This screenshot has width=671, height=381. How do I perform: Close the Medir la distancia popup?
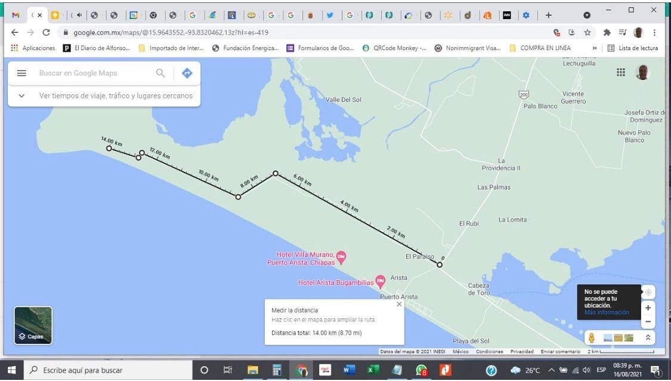[399, 304]
